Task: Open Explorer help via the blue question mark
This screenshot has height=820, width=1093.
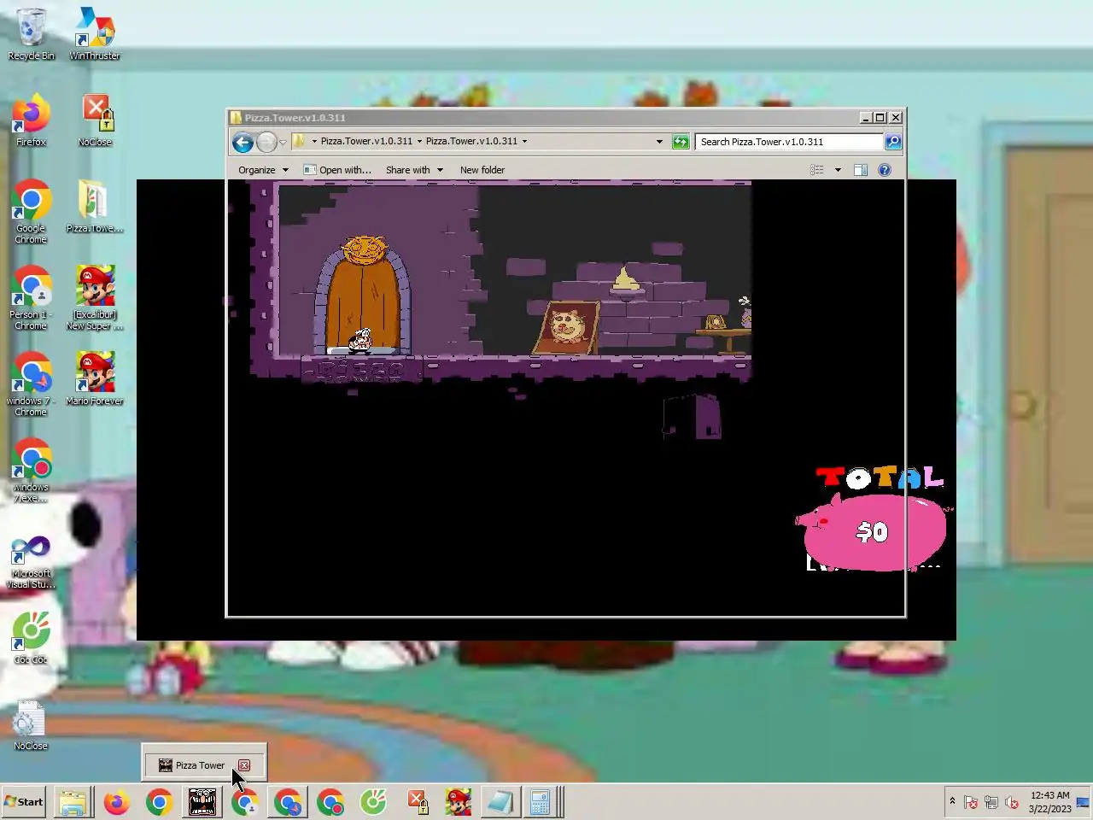Action: pyautogui.click(x=885, y=170)
